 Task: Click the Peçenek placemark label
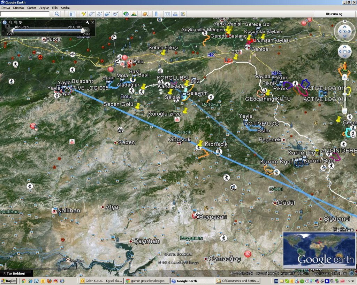(269, 139)
